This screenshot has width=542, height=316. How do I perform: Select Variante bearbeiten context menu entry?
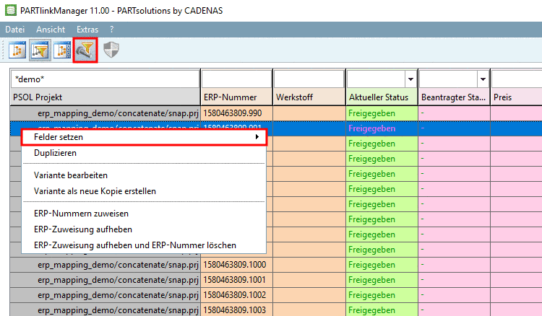pyautogui.click(x=144, y=175)
